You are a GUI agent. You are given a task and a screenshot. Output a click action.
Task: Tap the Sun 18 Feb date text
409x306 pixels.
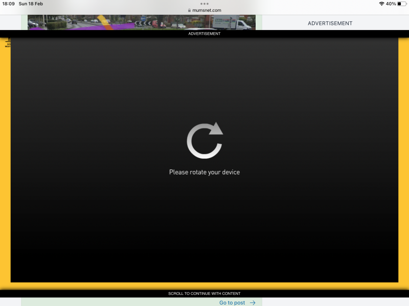pyautogui.click(x=31, y=4)
